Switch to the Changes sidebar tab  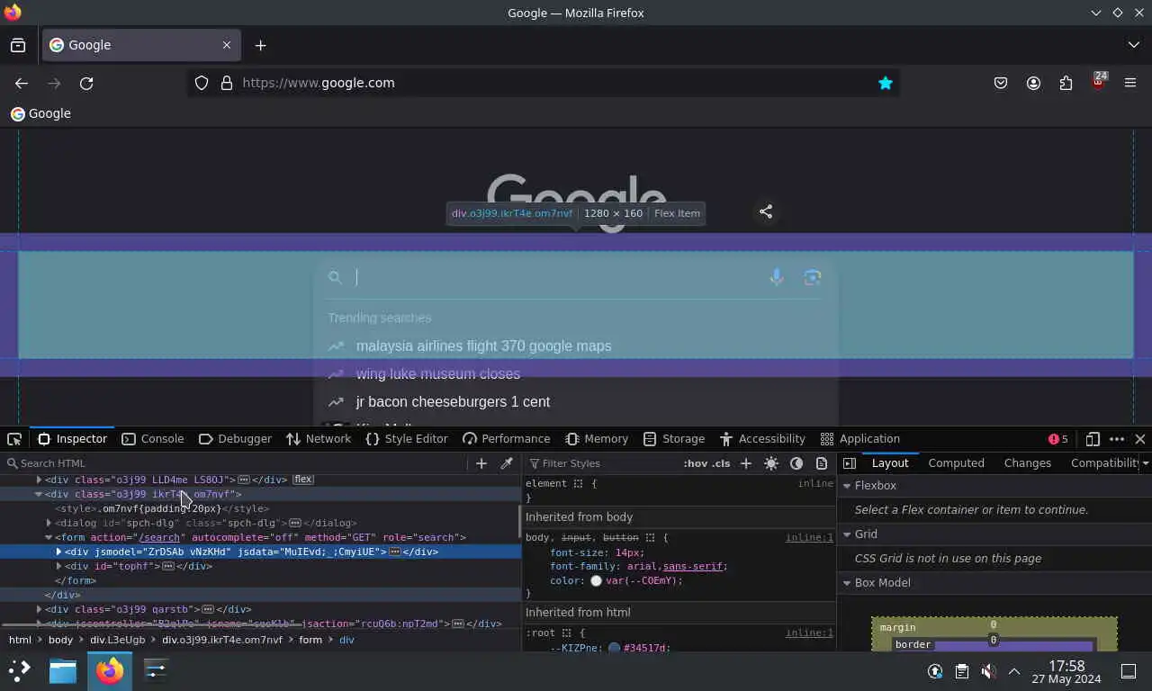click(1027, 463)
